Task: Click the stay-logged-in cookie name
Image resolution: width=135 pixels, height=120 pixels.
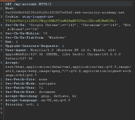Action: (x=38, y=17)
